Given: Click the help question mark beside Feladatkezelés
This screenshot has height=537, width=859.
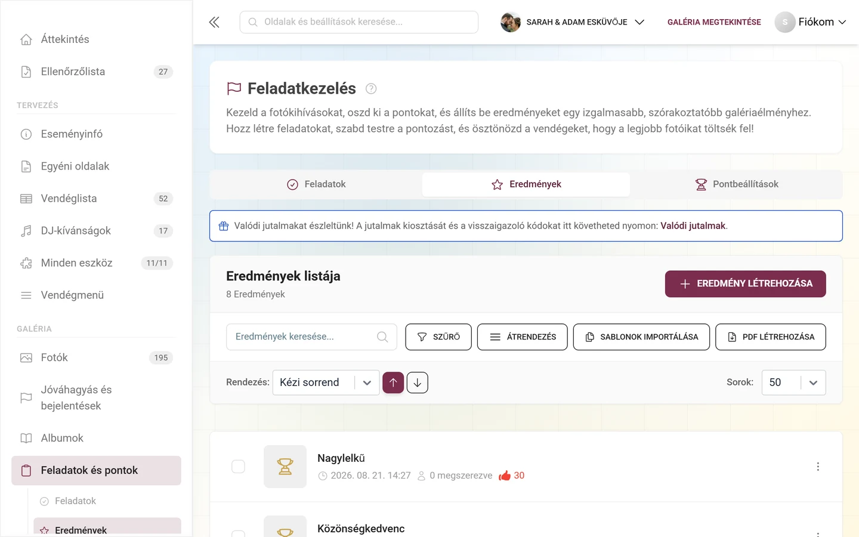Looking at the screenshot, I should click(371, 89).
